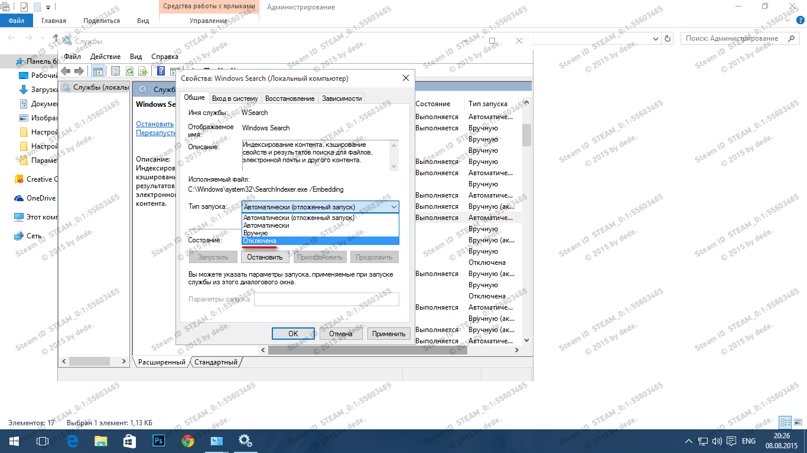Open Task View on the taskbar
This screenshot has height=453, width=807.
coord(43,441)
